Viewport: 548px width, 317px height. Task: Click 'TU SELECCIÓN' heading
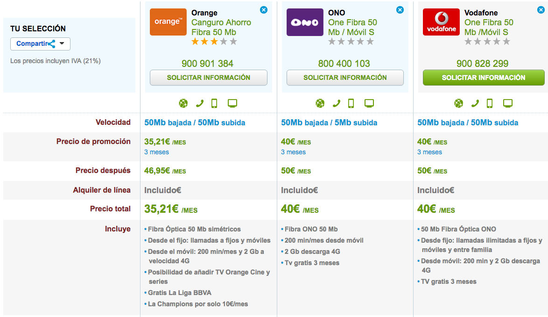tap(38, 29)
